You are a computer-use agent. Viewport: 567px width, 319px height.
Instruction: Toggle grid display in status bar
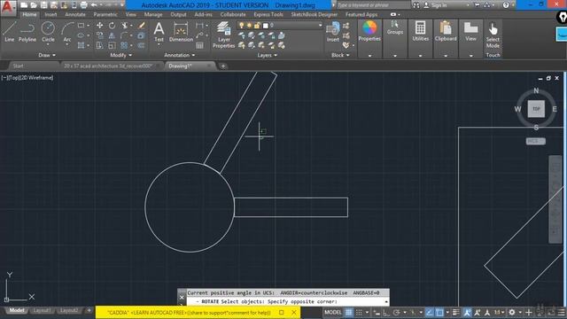pos(348,312)
